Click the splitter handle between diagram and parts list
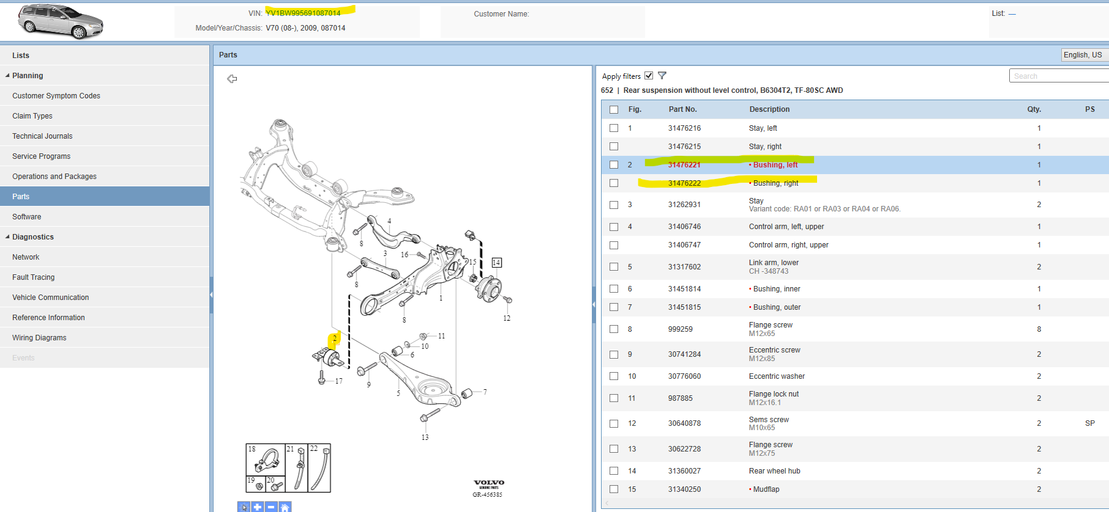The height and width of the screenshot is (512, 1109). coord(594,304)
